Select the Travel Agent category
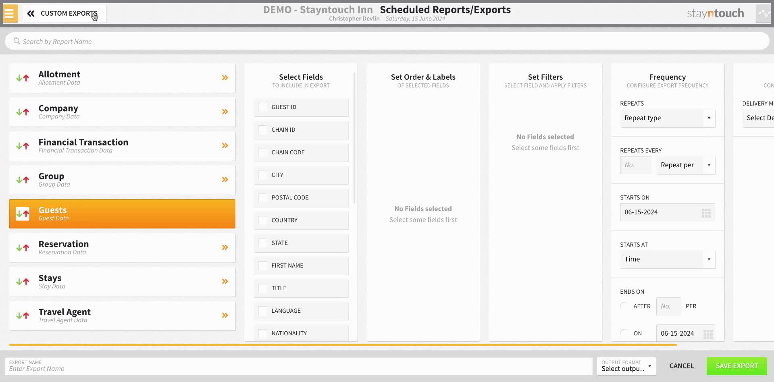This screenshot has height=382, width=774. pyautogui.click(x=122, y=316)
